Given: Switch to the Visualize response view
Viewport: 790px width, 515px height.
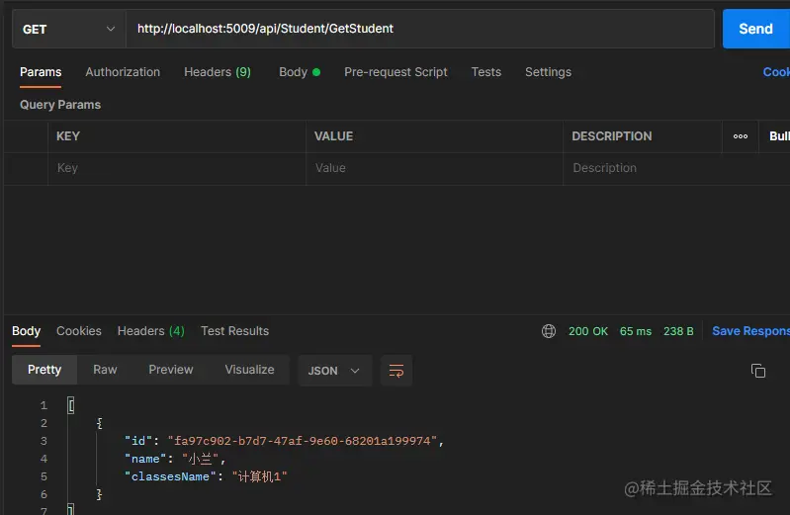Looking at the screenshot, I should [249, 370].
